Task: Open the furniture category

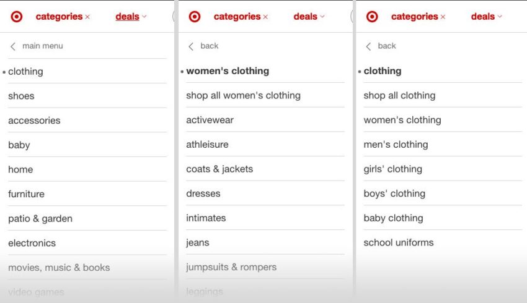Action: 26,194
